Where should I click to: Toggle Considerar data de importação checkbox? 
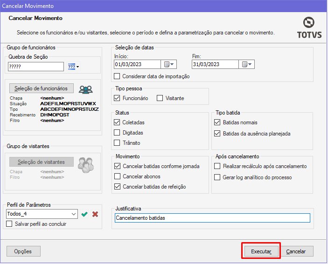(117, 76)
